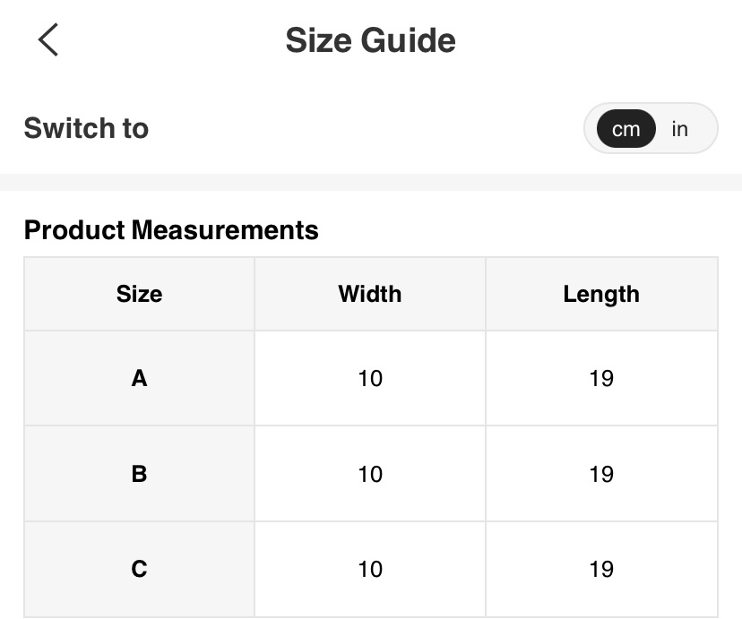
Task: Switch units to inches
Action: [x=680, y=129]
